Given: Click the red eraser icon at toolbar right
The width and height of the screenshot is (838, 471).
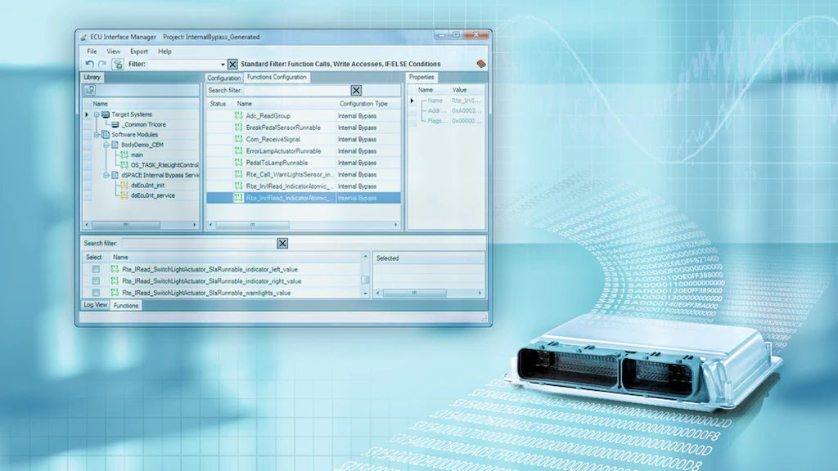Looking at the screenshot, I should coord(481,64).
